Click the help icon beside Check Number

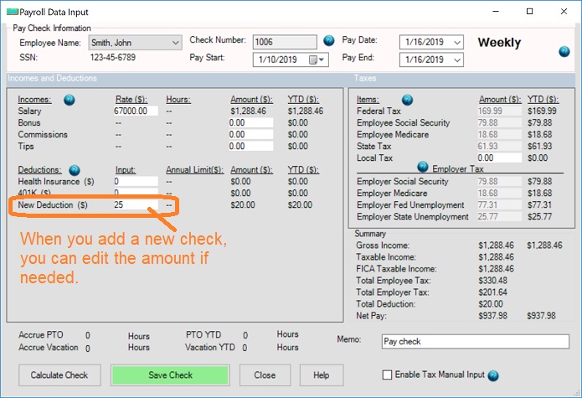tap(328, 40)
